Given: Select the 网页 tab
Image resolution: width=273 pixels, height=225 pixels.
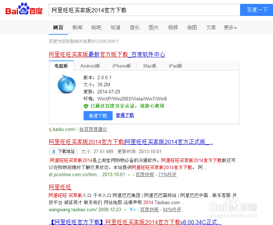Looking at the screenshot, I should point(58,28).
